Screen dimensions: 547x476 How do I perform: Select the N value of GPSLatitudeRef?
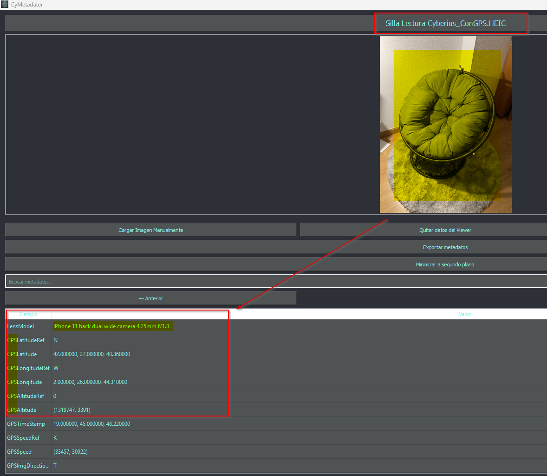[x=55, y=340]
